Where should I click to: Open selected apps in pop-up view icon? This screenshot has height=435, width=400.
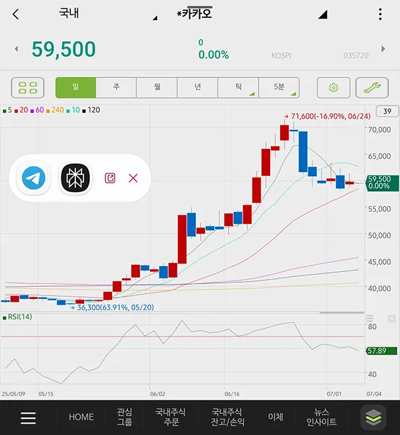click(x=110, y=178)
